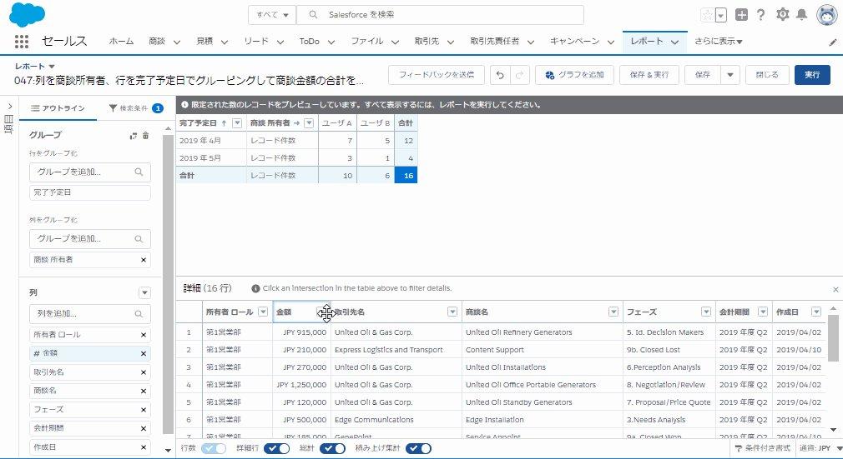Delete all groups trash icon
Viewport: 843px width, 459px height.
click(146, 136)
